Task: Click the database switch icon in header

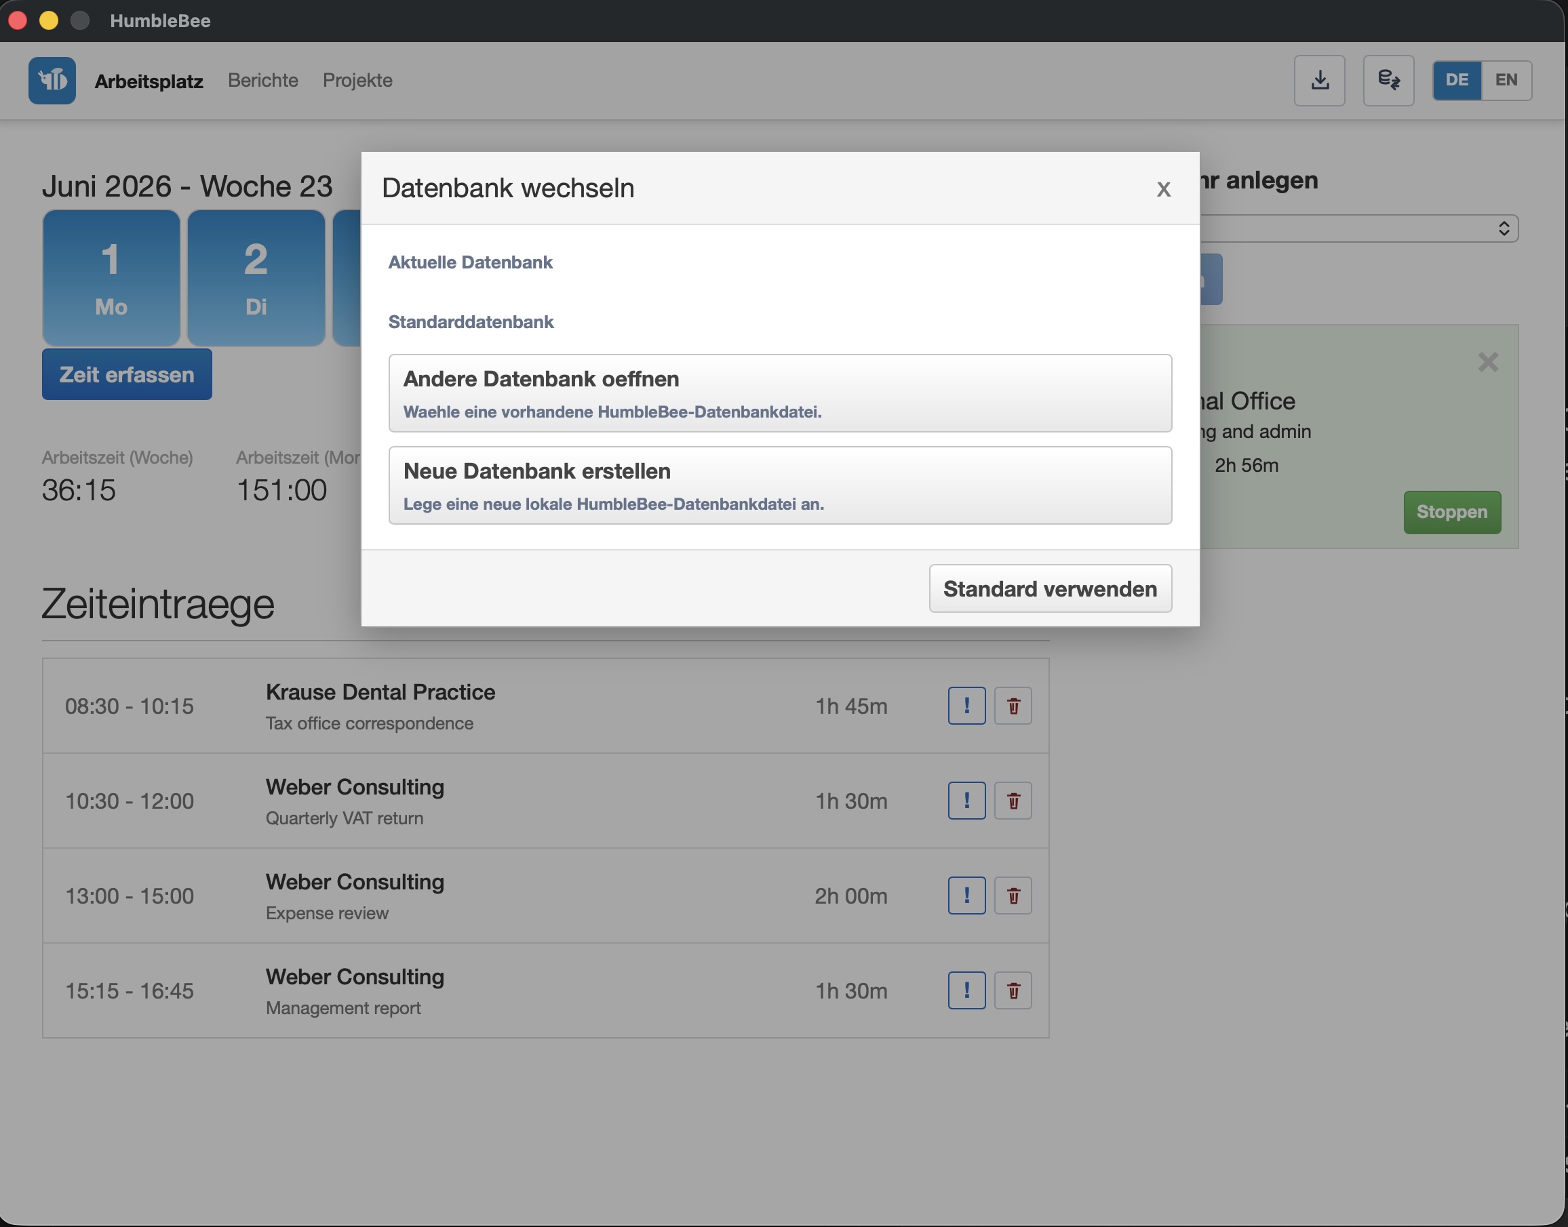Action: pyautogui.click(x=1388, y=81)
